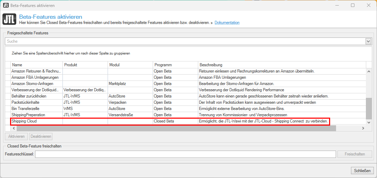Click the vertical scrollbar thumb
377x178 pixels.
coord(369,108)
